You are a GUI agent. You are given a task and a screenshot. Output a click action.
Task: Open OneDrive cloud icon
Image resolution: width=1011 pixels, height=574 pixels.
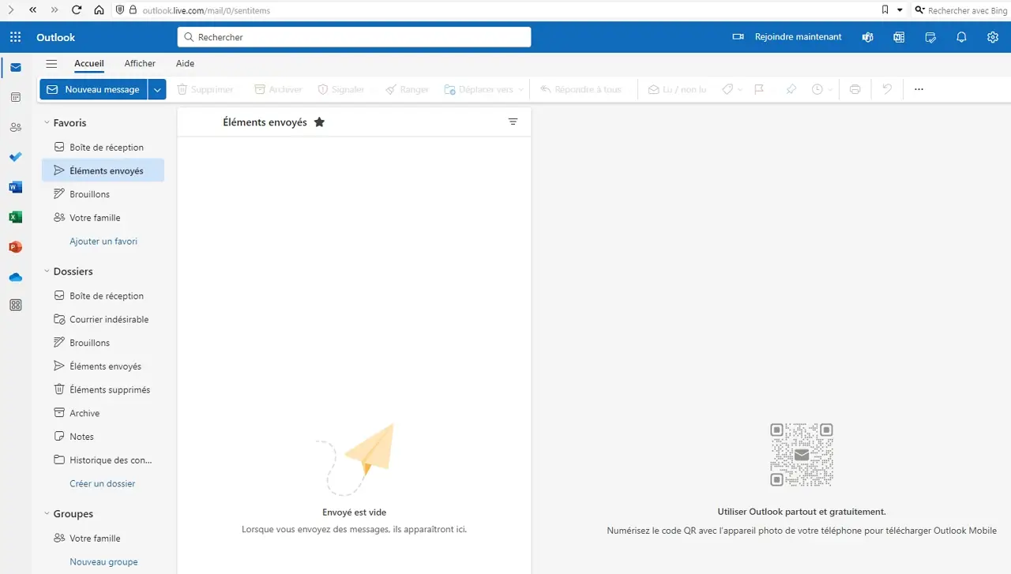click(16, 277)
